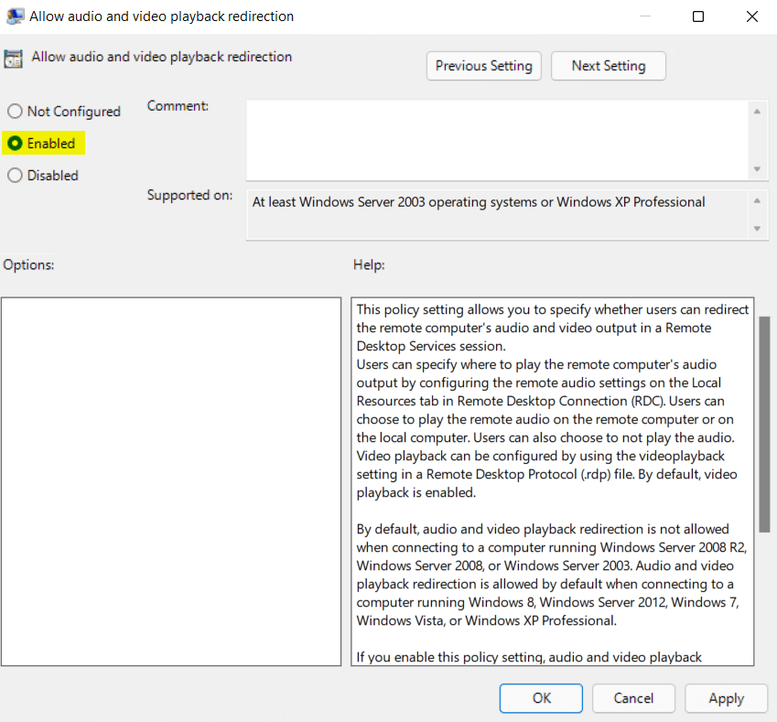Cancel the policy dialog
The width and height of the screenshot is (777, 722).
coord(633,698)
